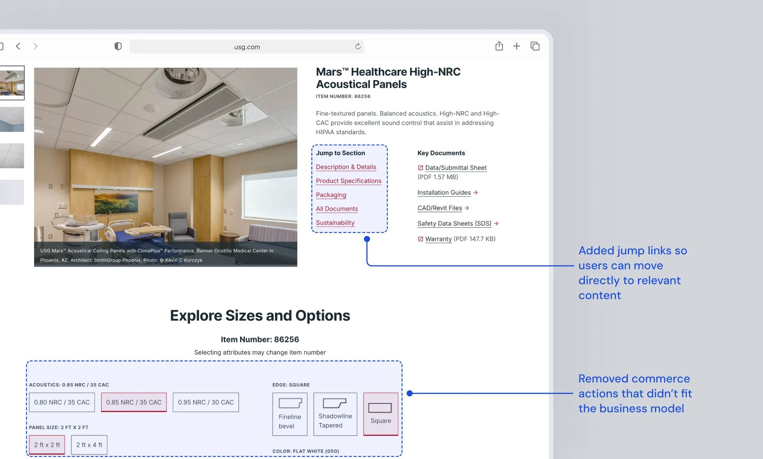
Task: Open the browser share icon
Action: pyautogui.click(x=499, y=46)
